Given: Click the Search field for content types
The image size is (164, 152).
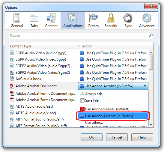Looking at the screenshot, I should 81,36.
